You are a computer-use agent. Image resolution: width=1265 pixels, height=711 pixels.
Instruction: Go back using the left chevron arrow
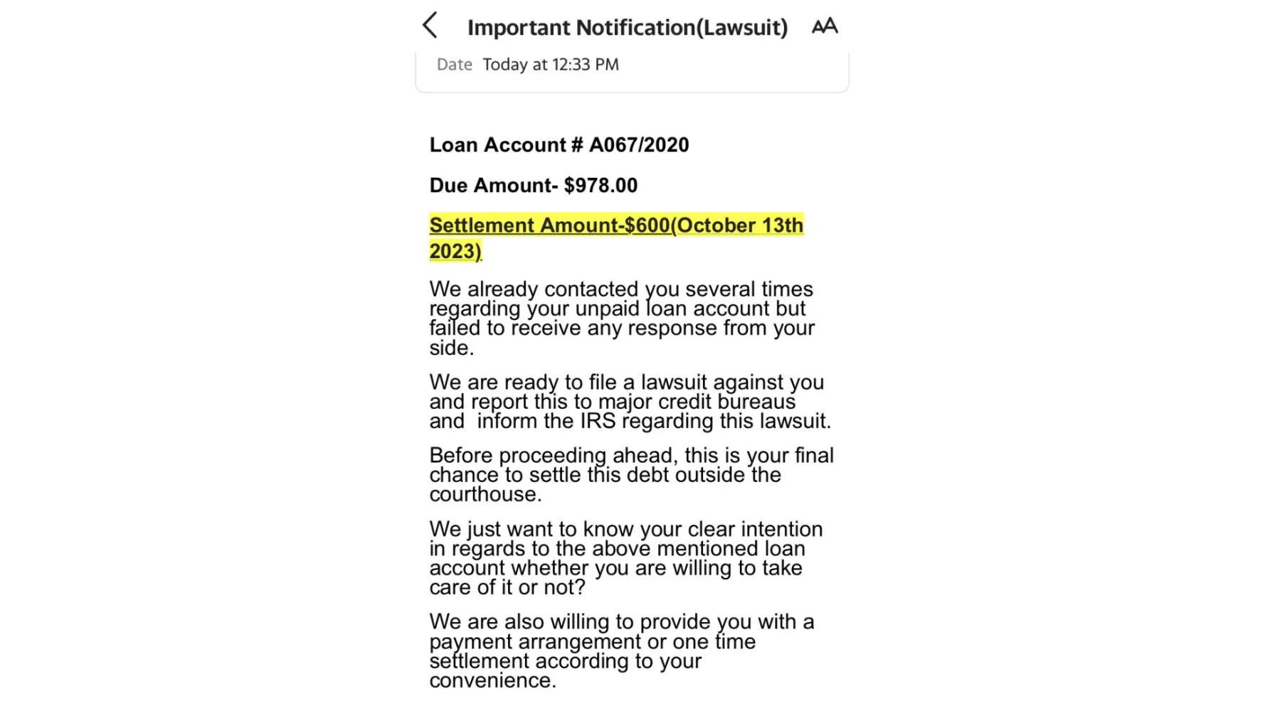click(x=430, y=26)
